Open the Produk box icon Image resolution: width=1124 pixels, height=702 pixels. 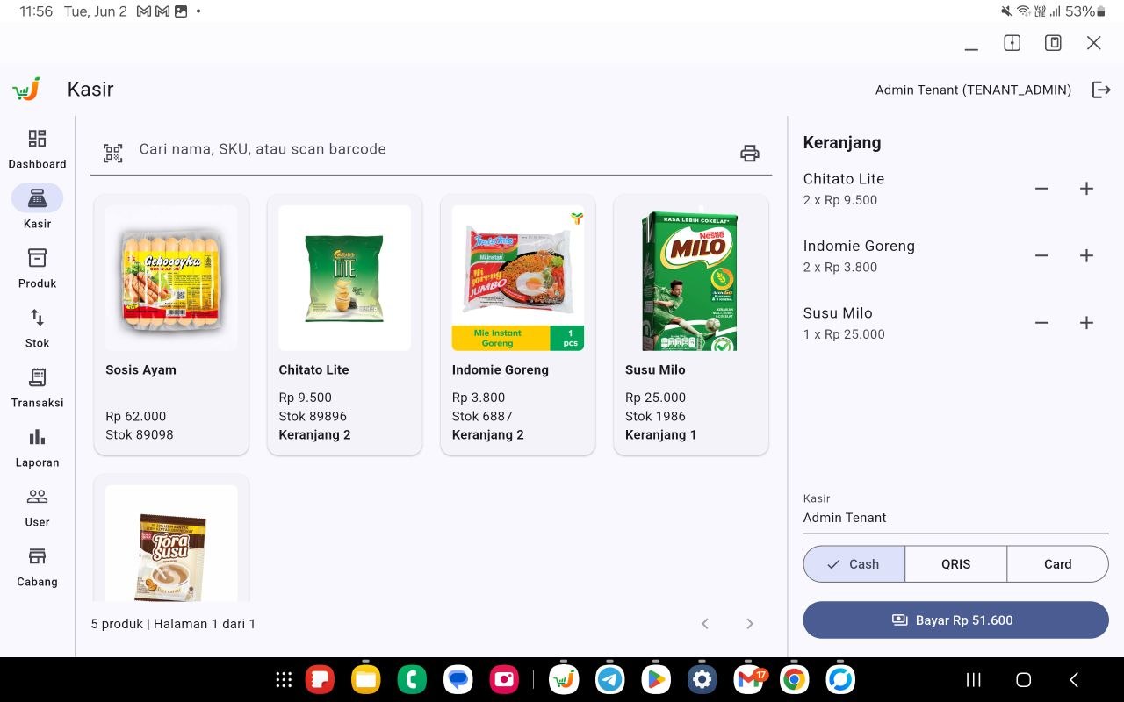[37, 258]
